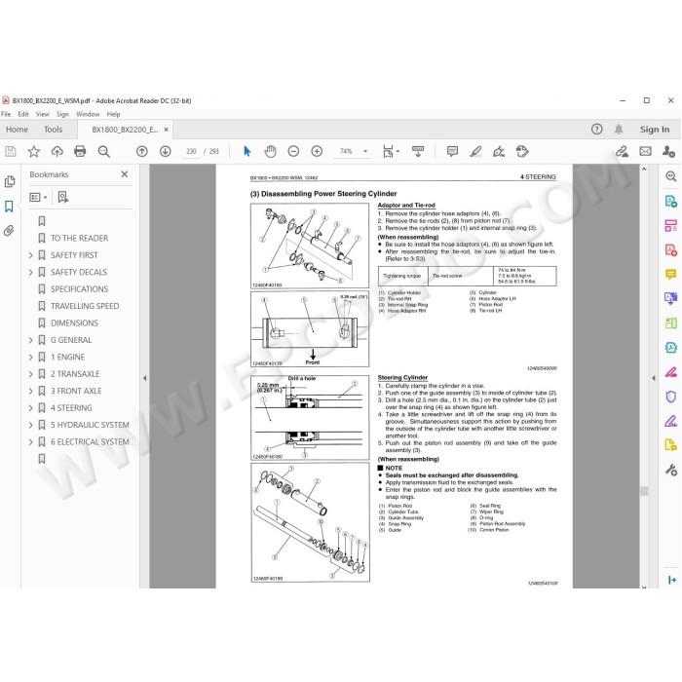Viewport: 682px width, 682px height.
Task: Open the Sign document tool
Action: (499, 151)
